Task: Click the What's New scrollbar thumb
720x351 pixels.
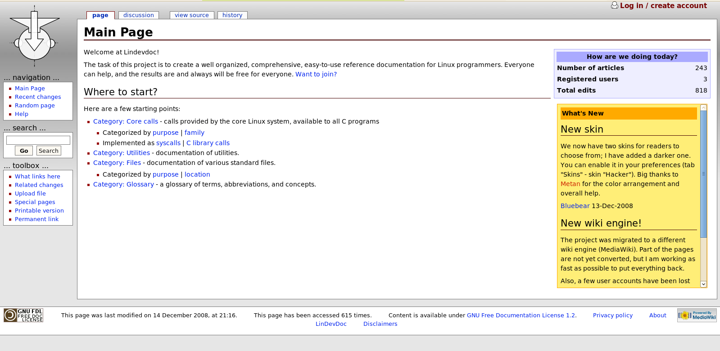Action: 703,173
